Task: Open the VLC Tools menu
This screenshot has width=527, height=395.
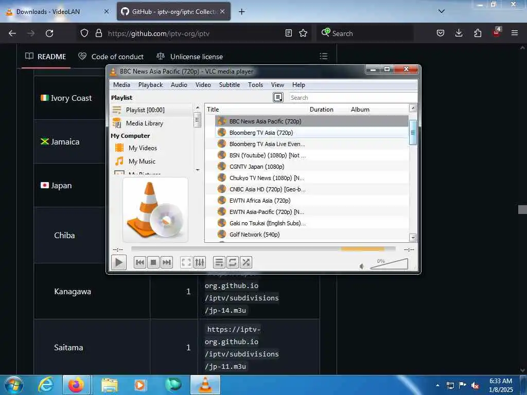Action: [255, 85]
